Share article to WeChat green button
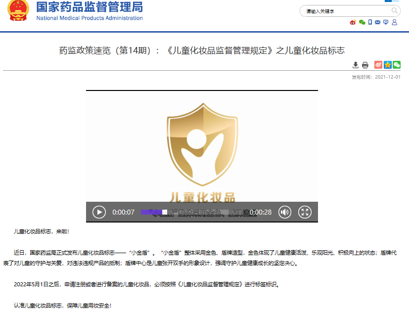This screenshot has height=311, width=409. pos(396,65)
